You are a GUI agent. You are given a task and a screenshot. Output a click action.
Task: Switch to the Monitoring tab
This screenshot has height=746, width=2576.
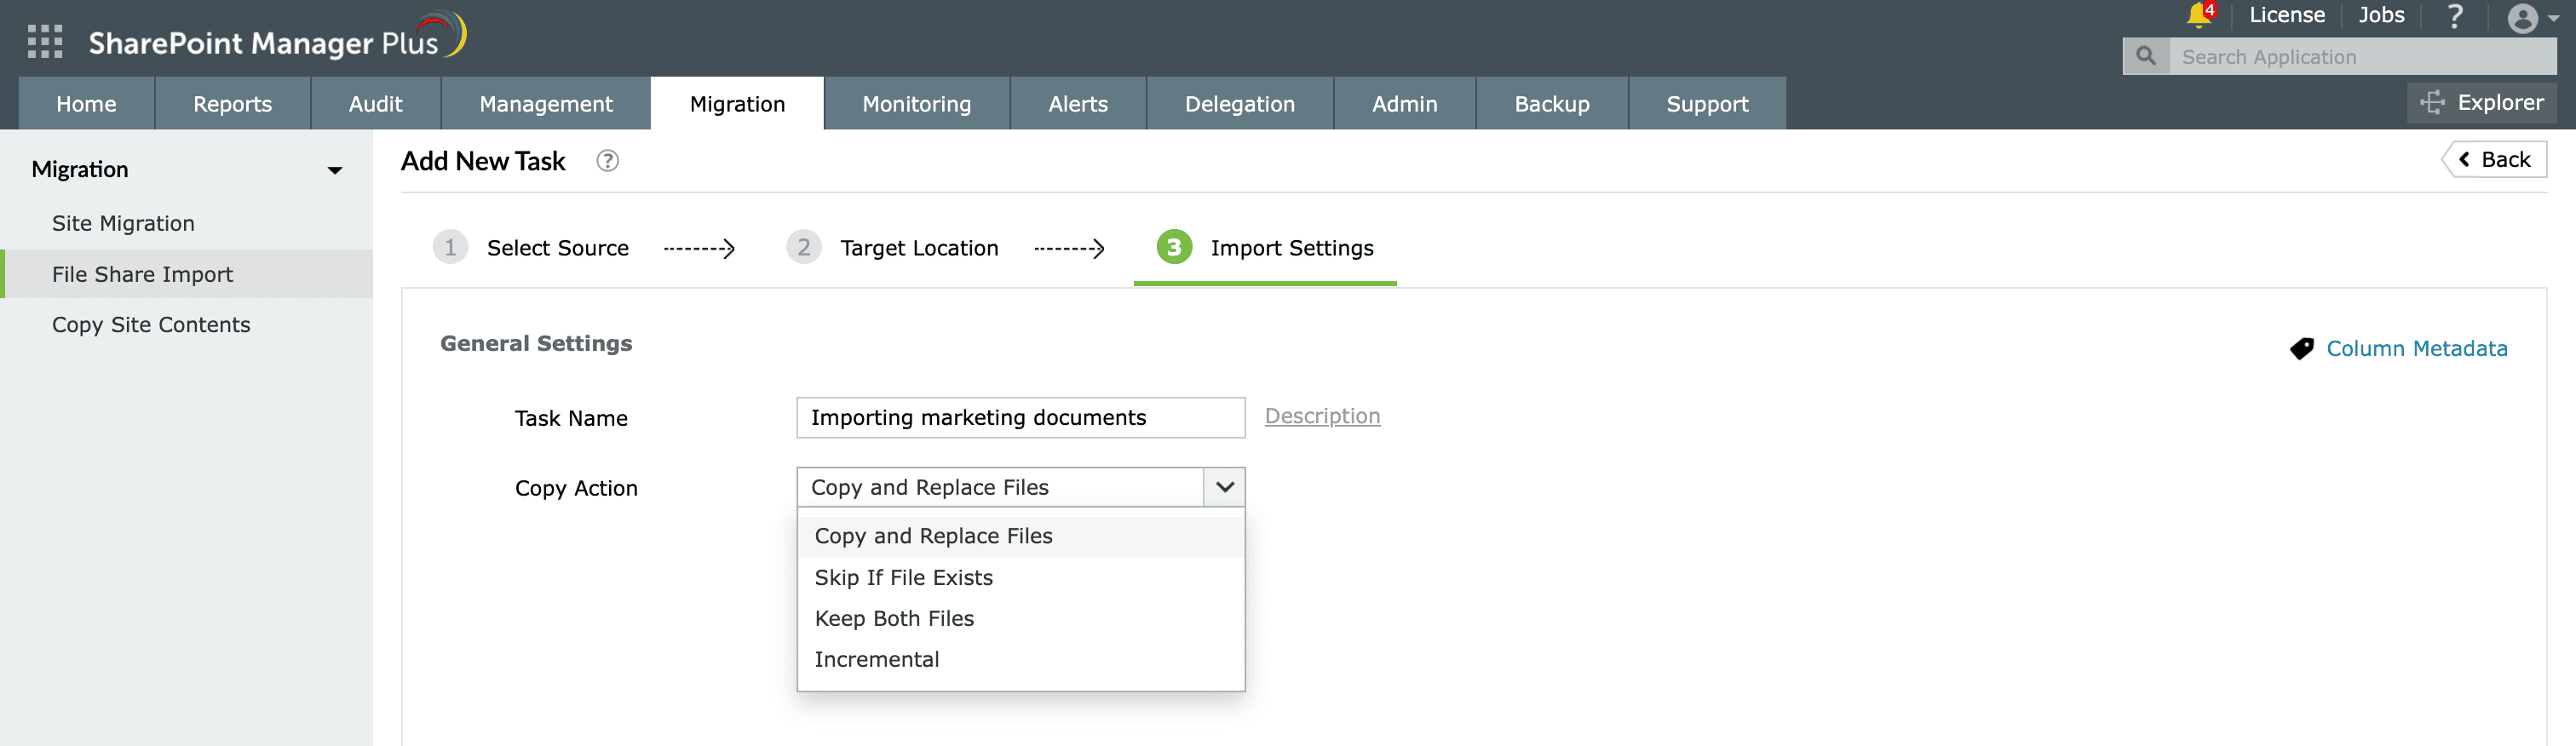pos(916,103)
